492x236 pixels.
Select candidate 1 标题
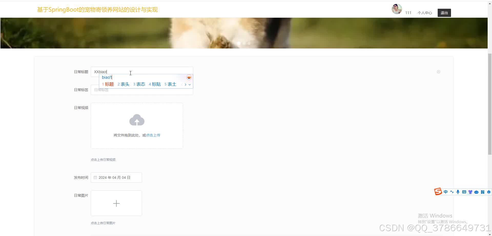(108, 84)
